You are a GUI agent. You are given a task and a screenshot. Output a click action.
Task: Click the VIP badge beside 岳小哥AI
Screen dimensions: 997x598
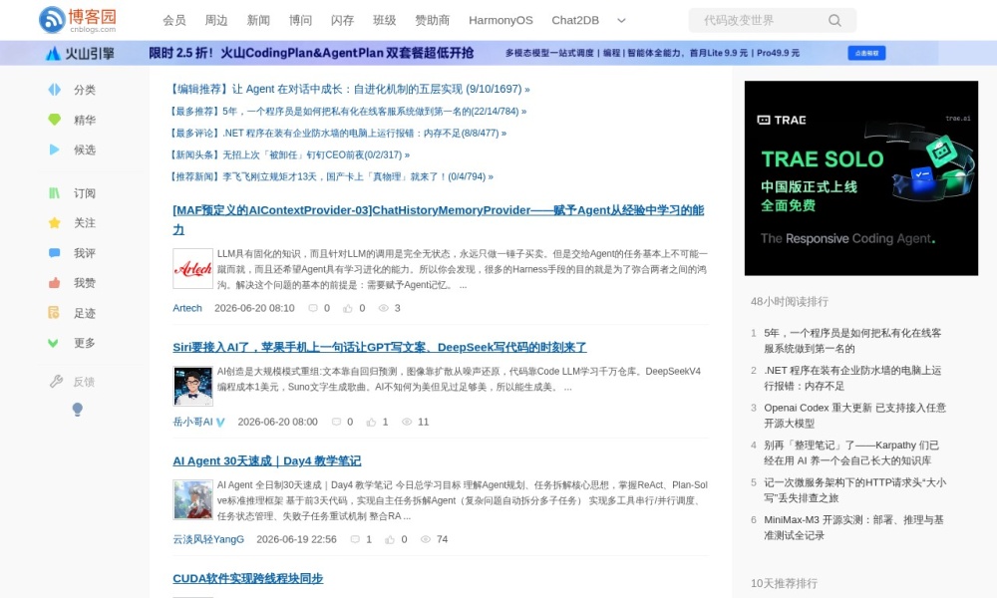pyautogui.click(x=220, y=422)
